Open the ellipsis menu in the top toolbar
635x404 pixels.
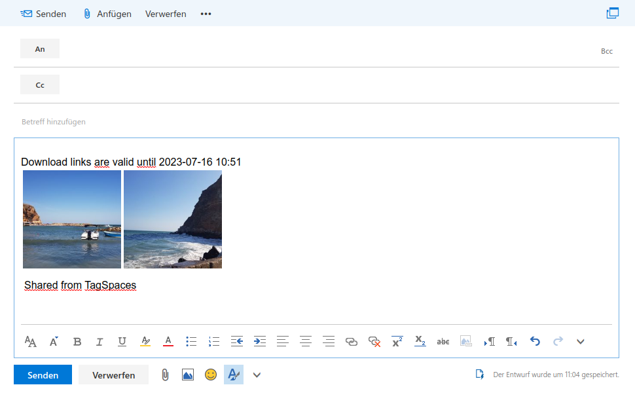pos(205,13)
